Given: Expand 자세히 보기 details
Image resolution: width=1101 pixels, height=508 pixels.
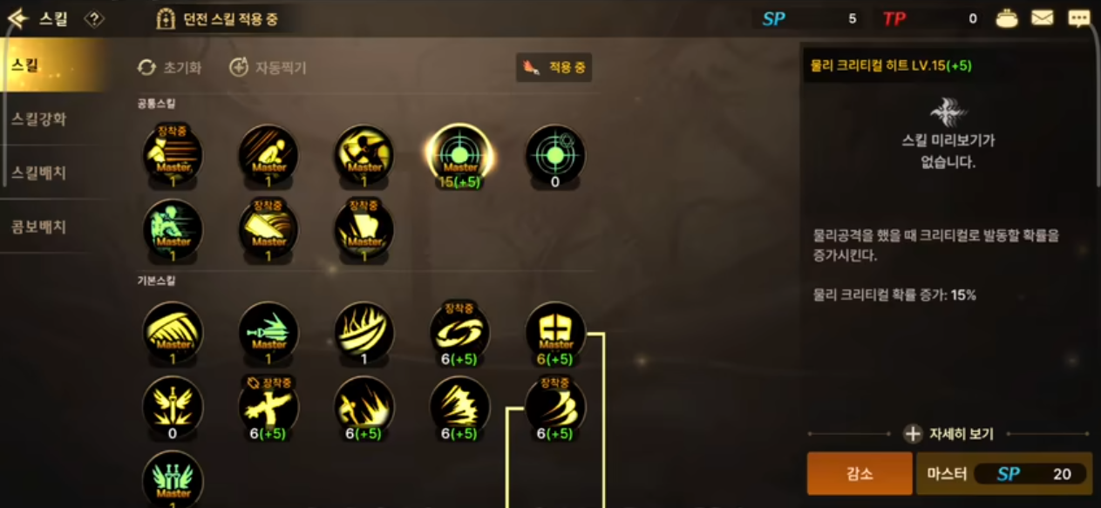Looking at the screenshot, I should [x=948, y=433].
